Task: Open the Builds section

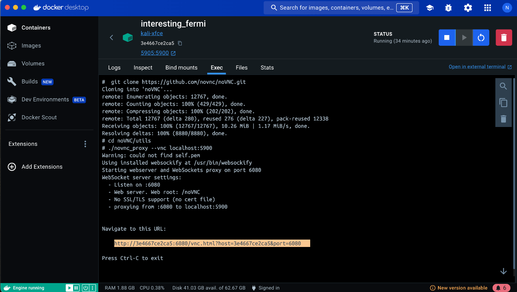Action: click(x=30, y=82)
